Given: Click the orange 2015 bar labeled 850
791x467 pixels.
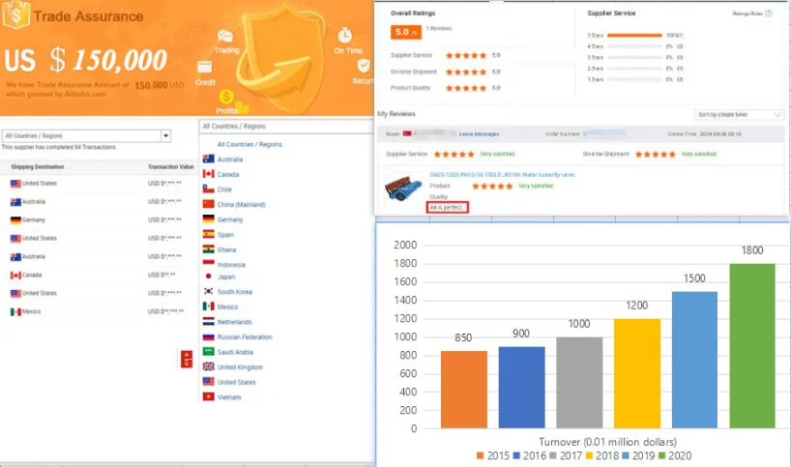Looking at the screenshot, I should [x=463, y=390].
